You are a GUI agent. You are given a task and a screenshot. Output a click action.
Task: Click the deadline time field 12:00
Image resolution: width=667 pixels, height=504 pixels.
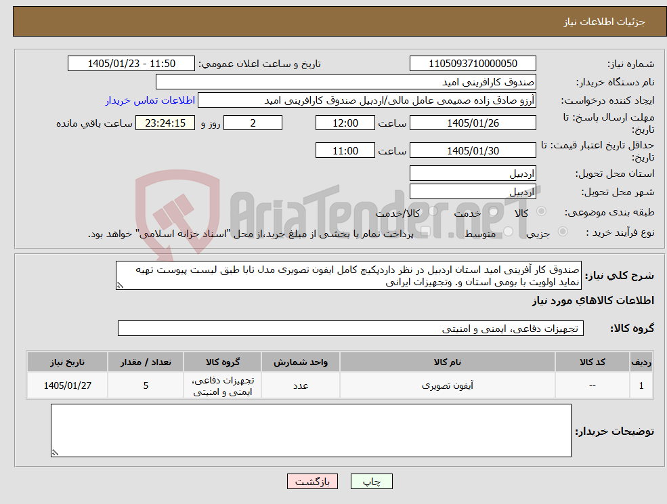(345, 123)
